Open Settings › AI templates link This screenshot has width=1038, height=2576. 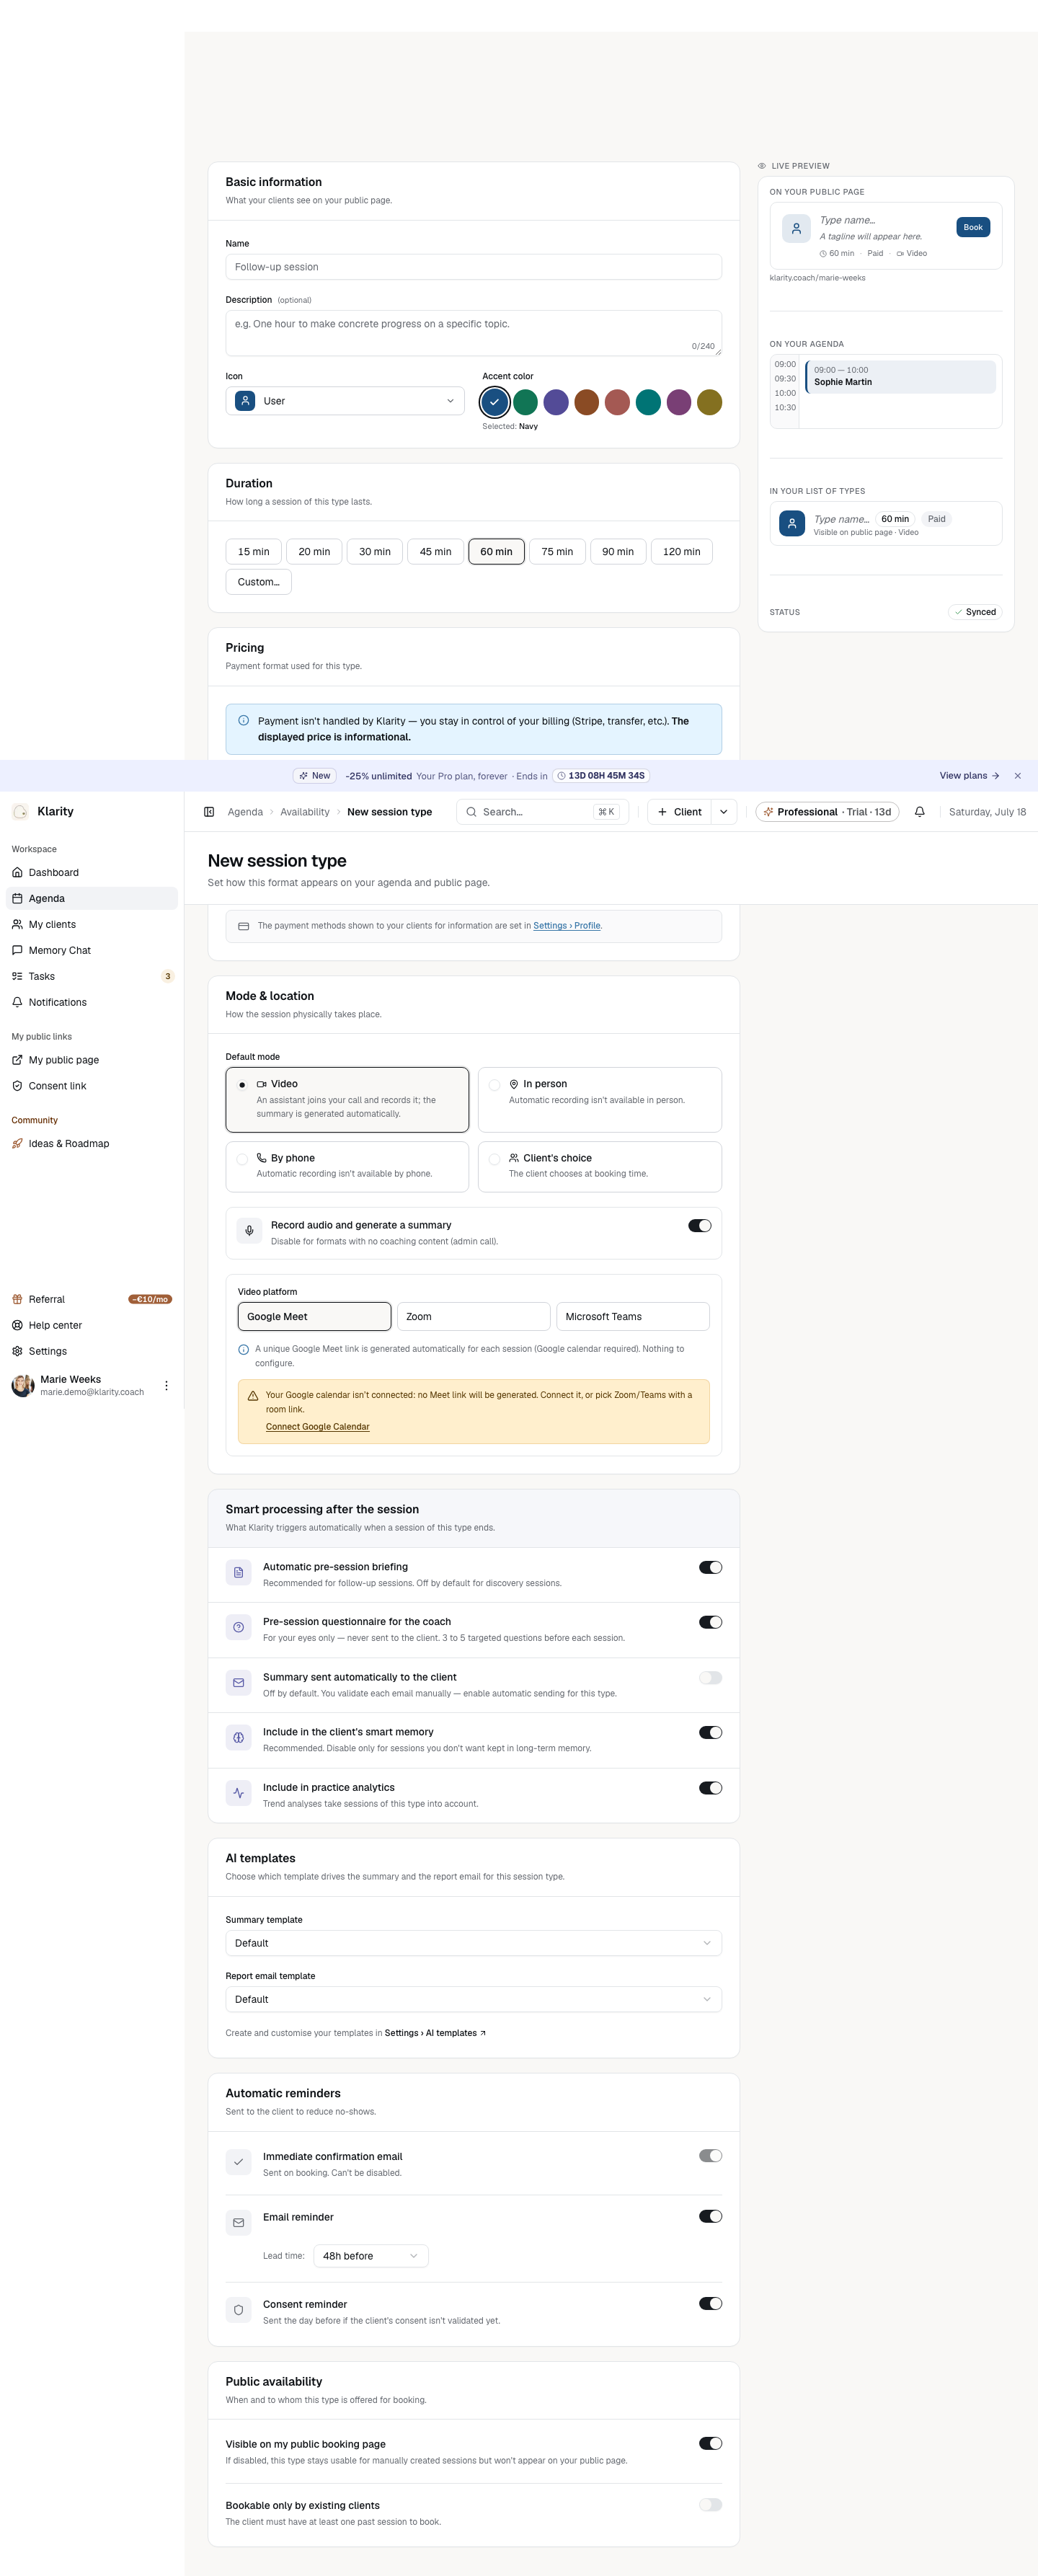(x=435, y=2033)
